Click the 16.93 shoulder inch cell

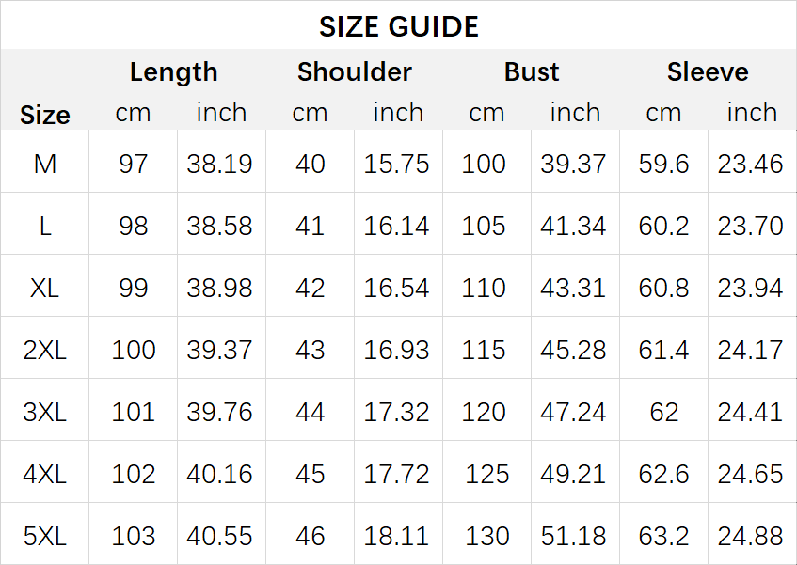coord(396,351)
